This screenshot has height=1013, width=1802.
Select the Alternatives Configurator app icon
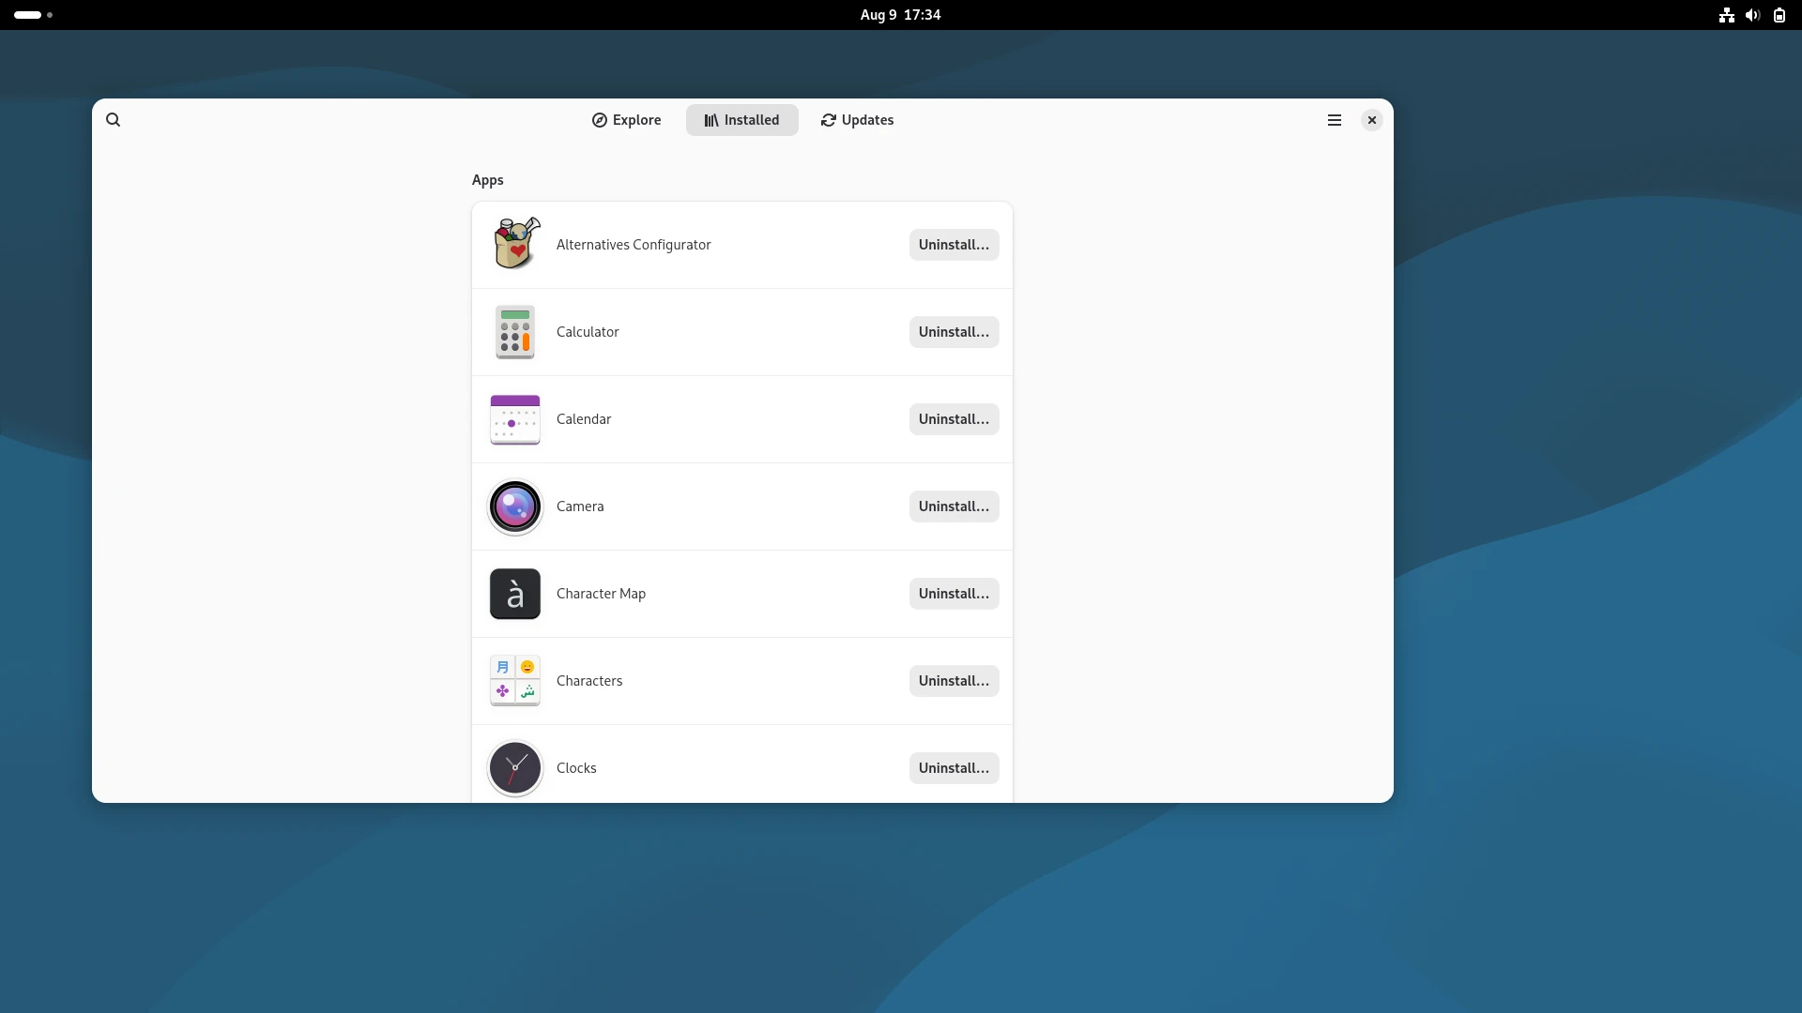(514, 244)
